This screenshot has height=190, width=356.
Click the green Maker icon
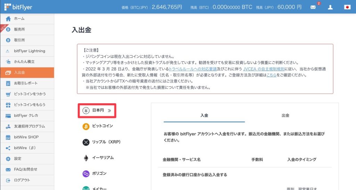tap(86, 188)
